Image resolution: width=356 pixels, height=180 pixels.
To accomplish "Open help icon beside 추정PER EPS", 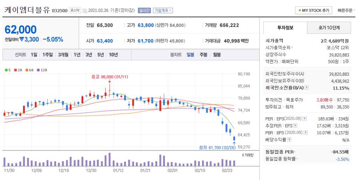I will 295,126.
